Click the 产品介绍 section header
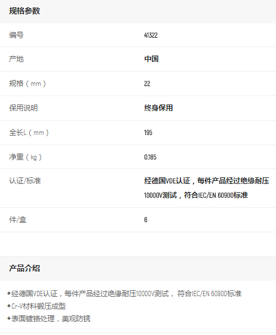 coord(24,268)
